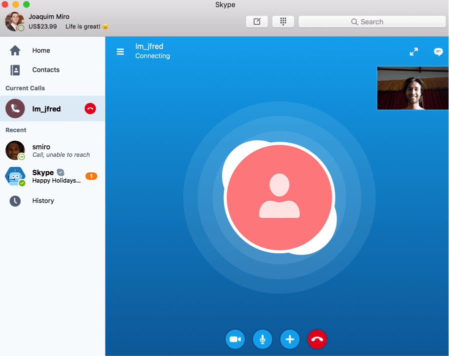Open the smiro recent conversation
The image size is (449, 356).
click(x=52, y=150)
